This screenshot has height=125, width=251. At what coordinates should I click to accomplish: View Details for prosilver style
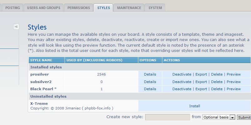150,74
